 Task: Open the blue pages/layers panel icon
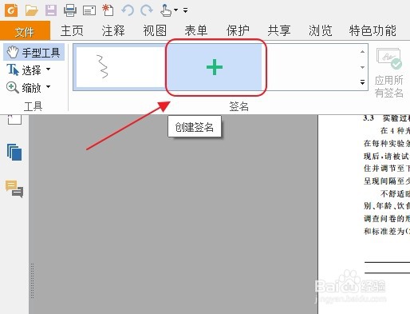(x=14, y=152)
